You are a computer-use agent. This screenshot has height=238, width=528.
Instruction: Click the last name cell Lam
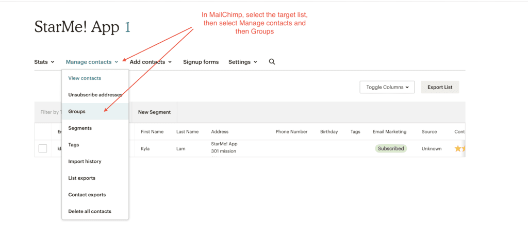pos(181,148)
